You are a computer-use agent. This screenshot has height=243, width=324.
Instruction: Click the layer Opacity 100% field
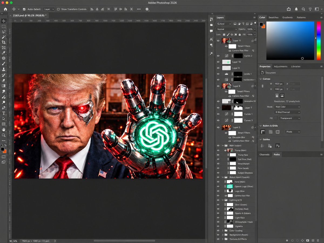pyautogui.click(x=250, y=29)
